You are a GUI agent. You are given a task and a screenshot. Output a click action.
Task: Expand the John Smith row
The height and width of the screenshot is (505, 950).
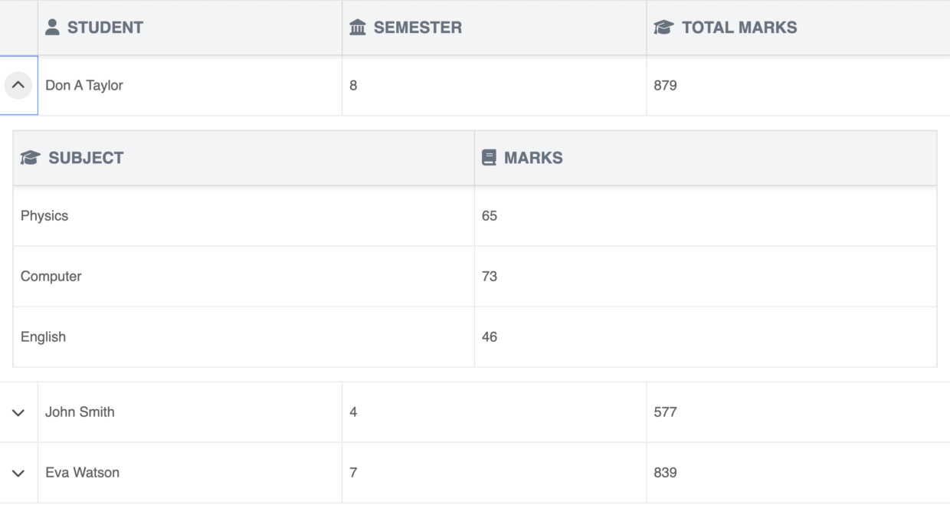18,412
